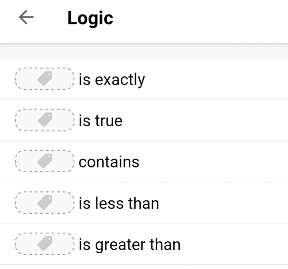The height and width of the screenshot is (269, 288).
Task: Click blank header area right of 'Logic'
Action: (201, 18)
